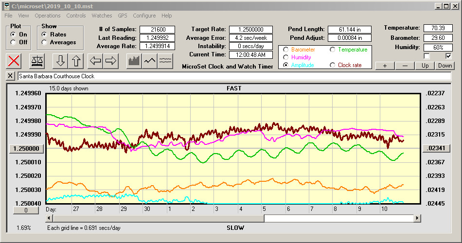Click the '15.0 days shown' label
The height and width of the screenshot is (243, 462).
(69, 88)
